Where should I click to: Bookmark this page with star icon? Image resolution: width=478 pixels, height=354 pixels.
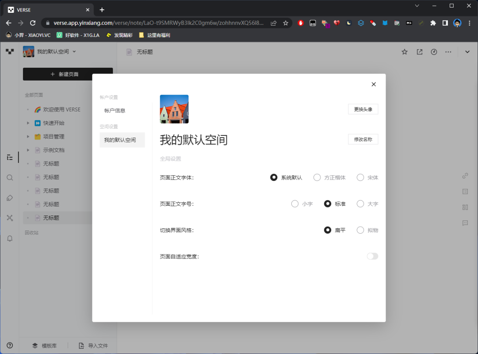coord(285,23)
